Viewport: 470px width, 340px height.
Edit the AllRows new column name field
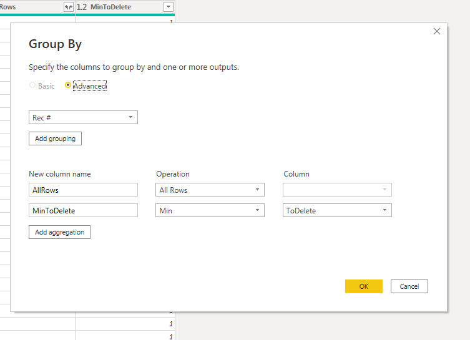point(84,190)
